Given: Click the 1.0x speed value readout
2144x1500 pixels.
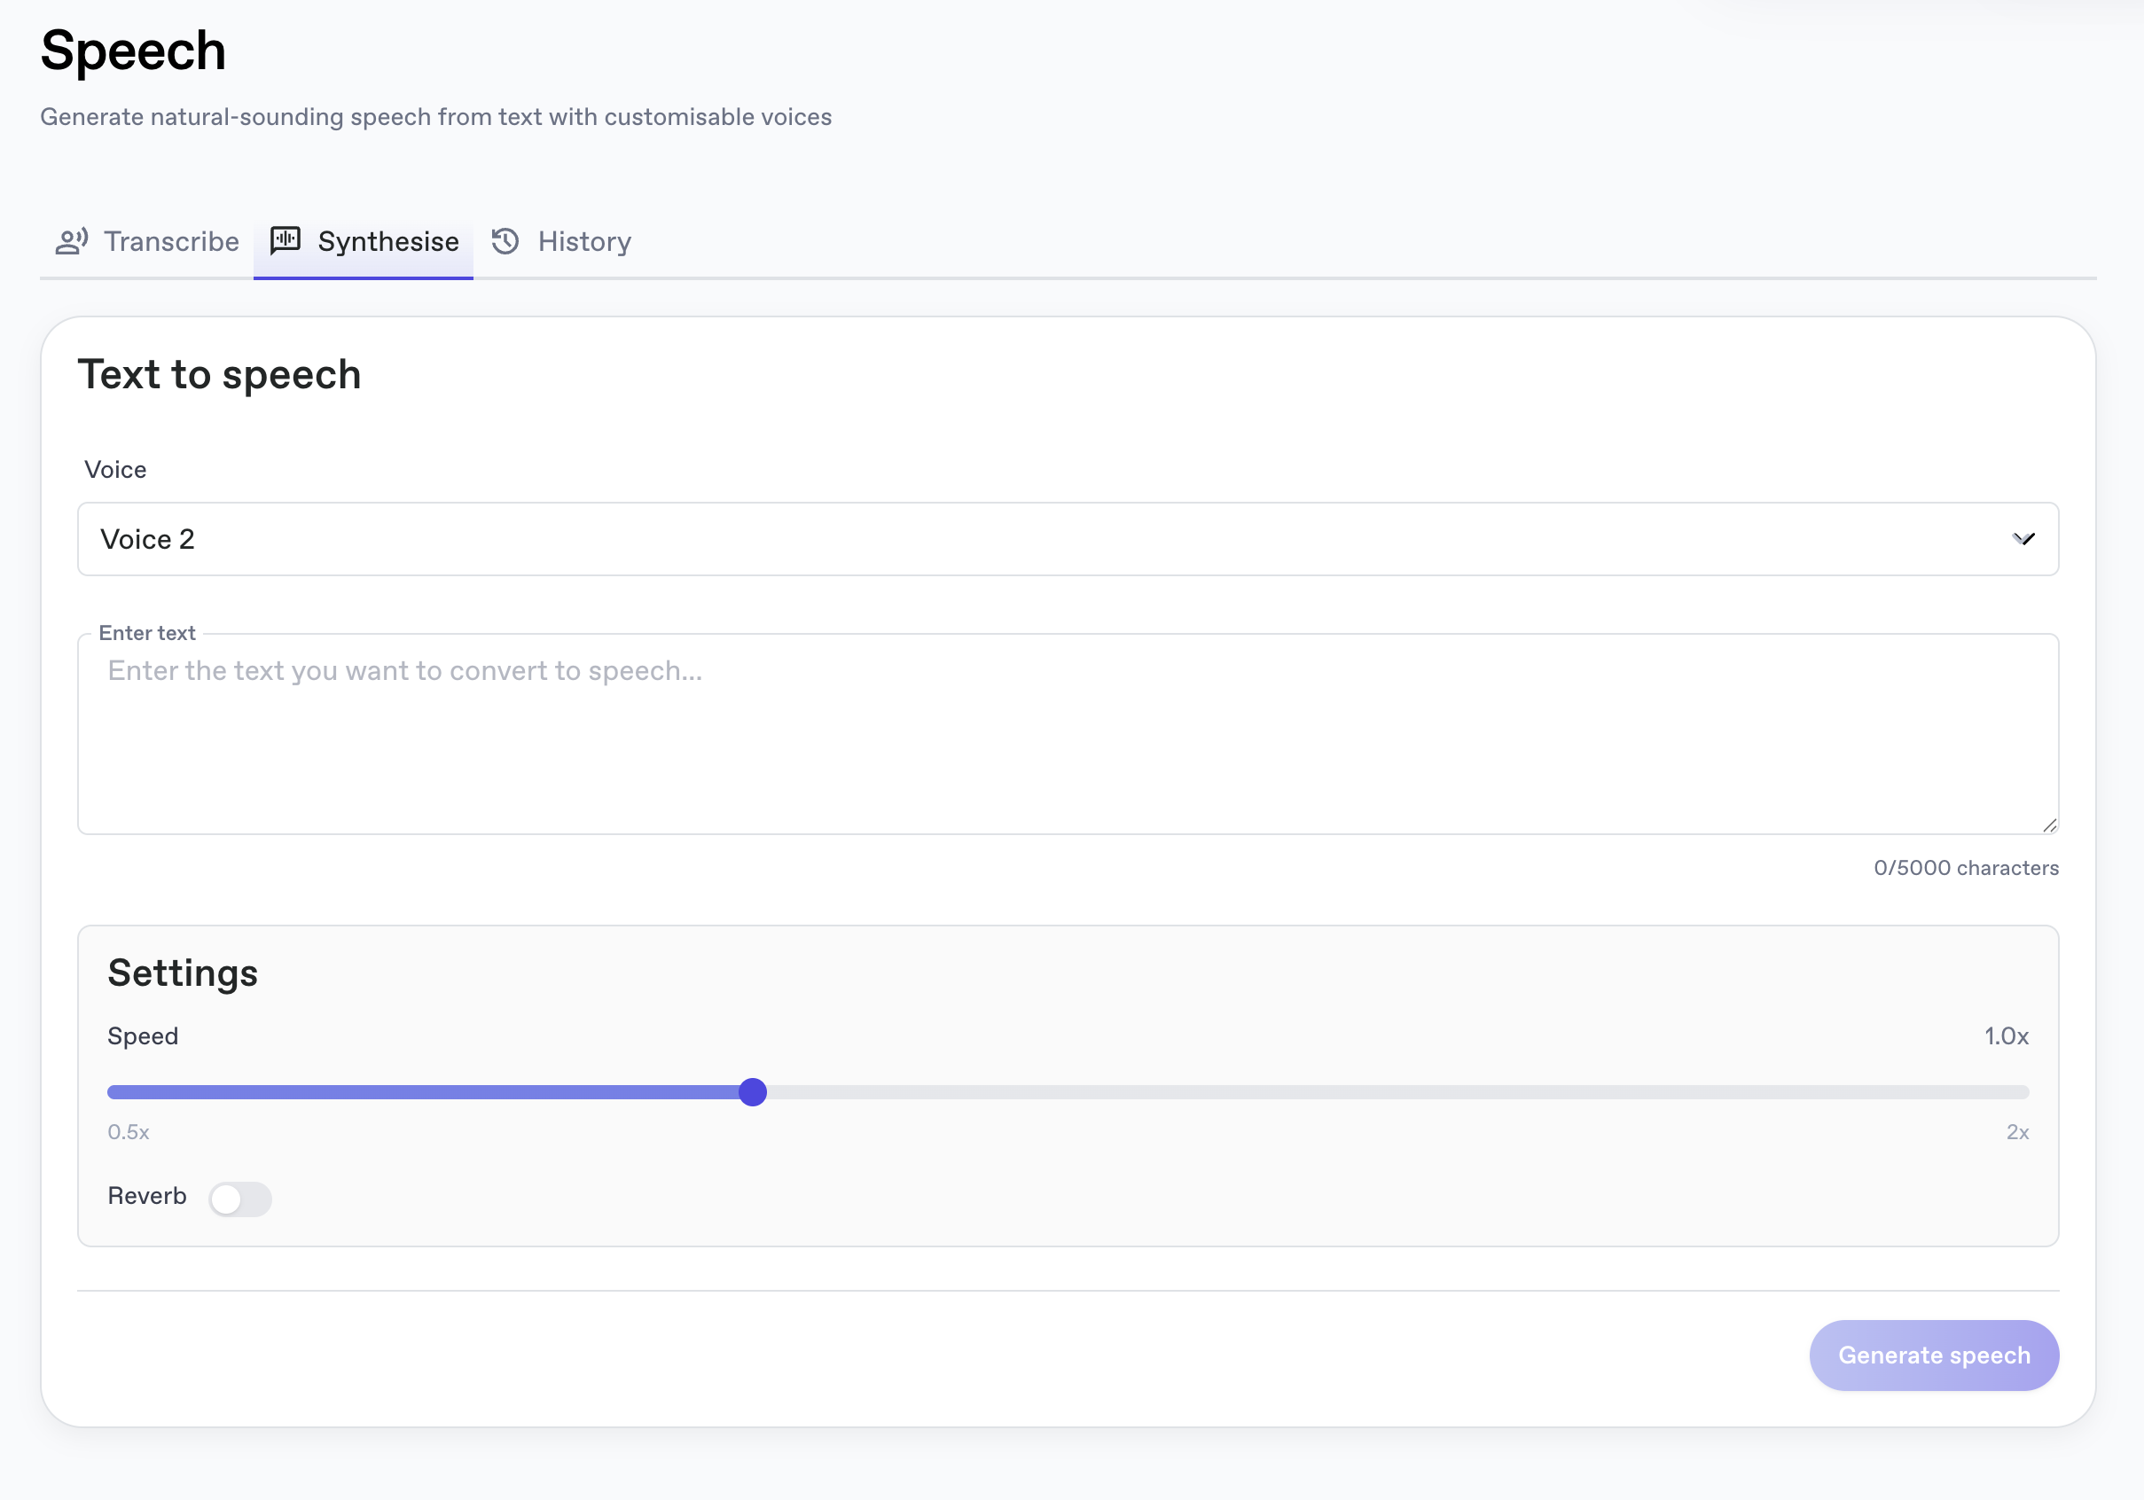Looking at the screenshot, I should pos(2006,1037).
